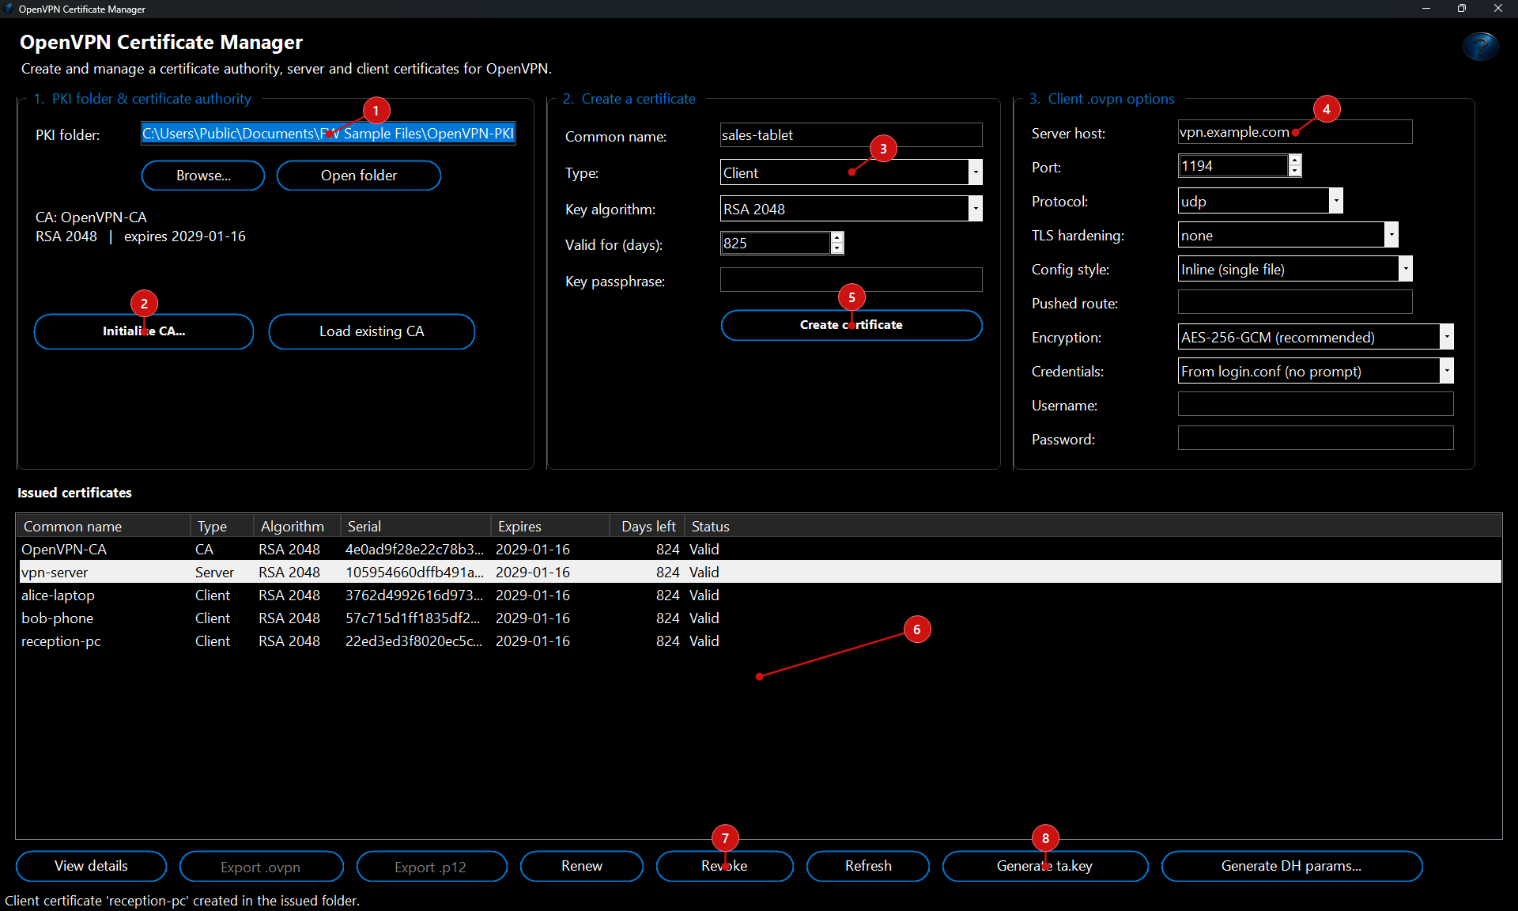The width and height of the screenshot is (1518, 911).
Task: Focus the PKI folder path field
Action: 328,134
